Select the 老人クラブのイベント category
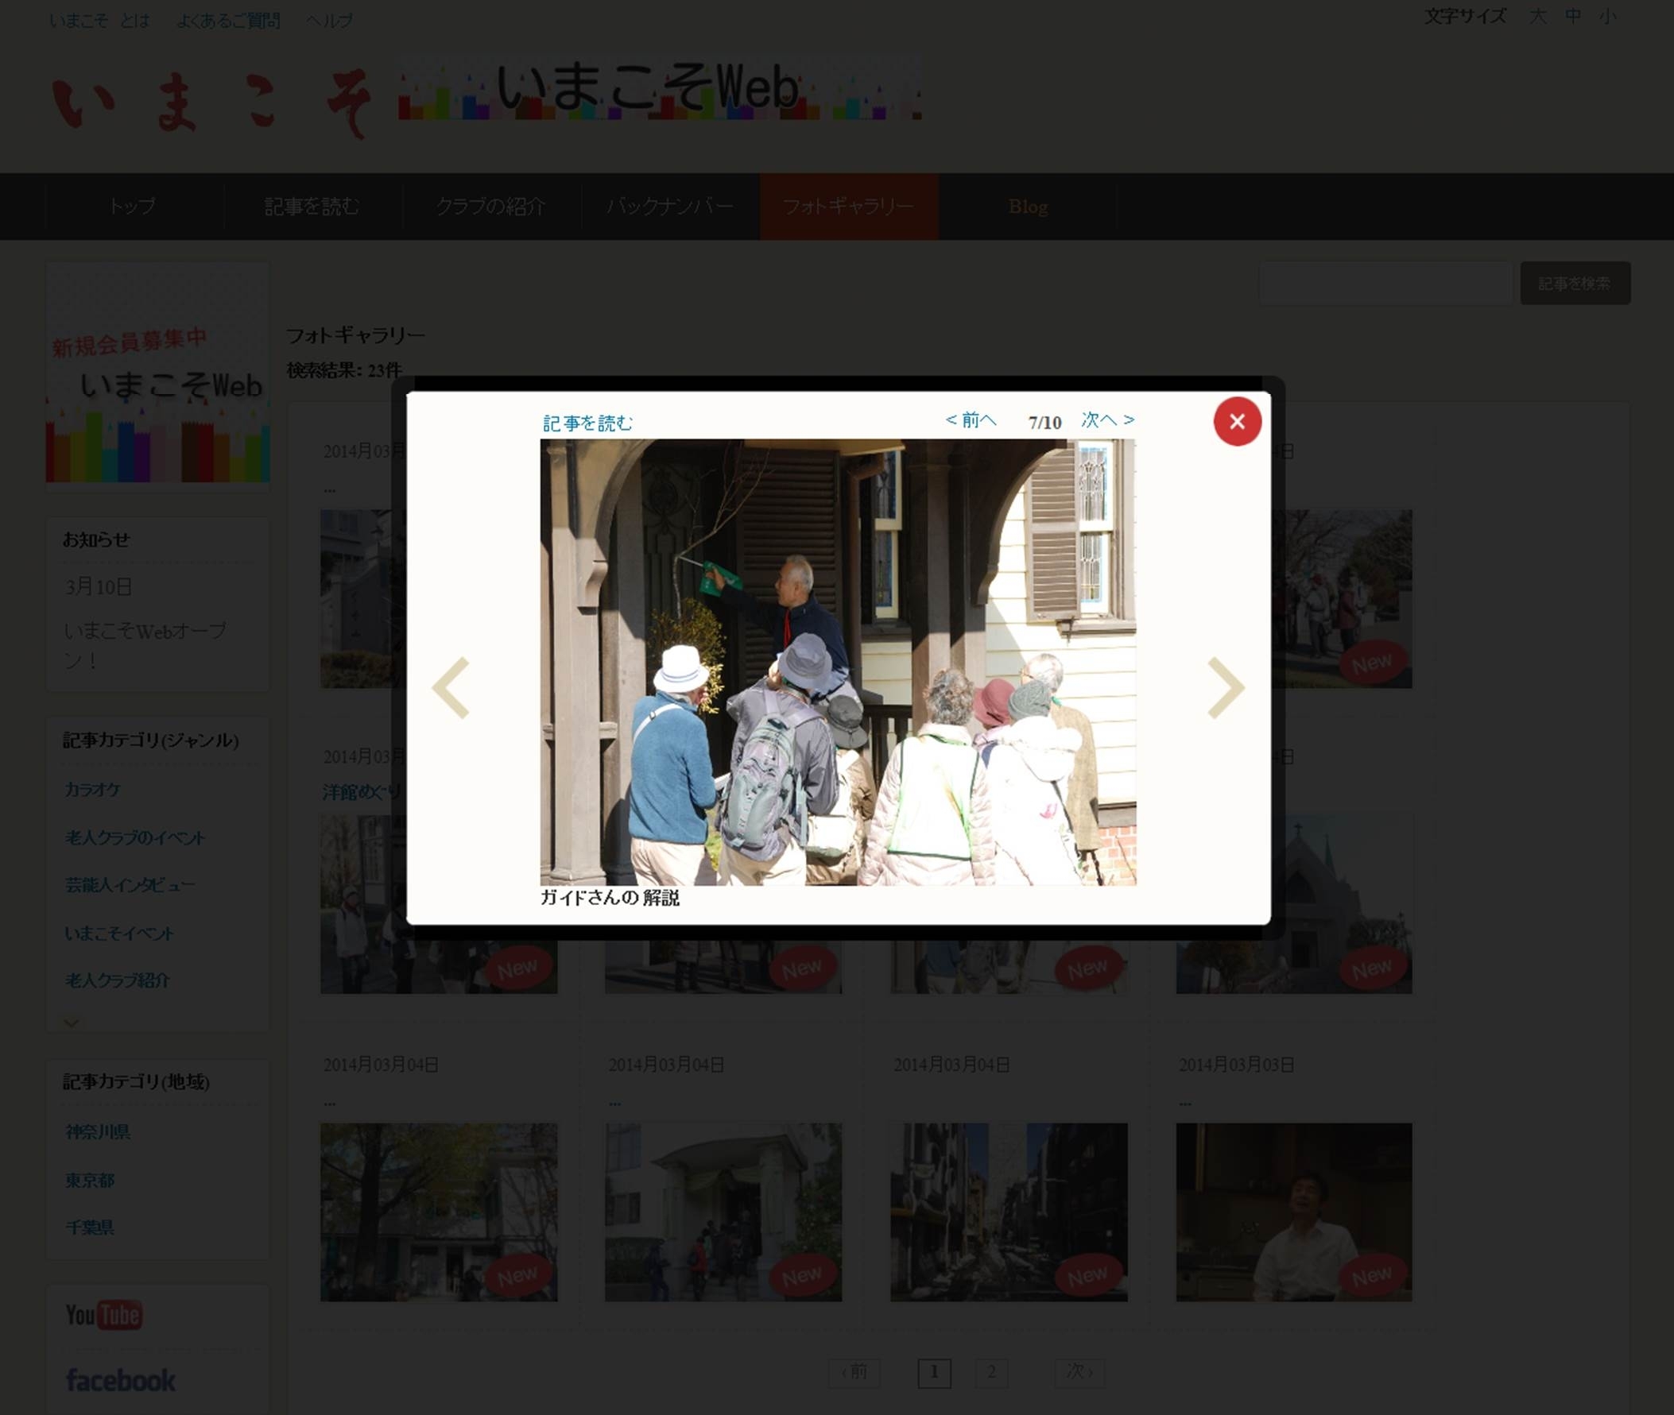The height and width of the screenshot is (1415, 1674). click(135, 837)
